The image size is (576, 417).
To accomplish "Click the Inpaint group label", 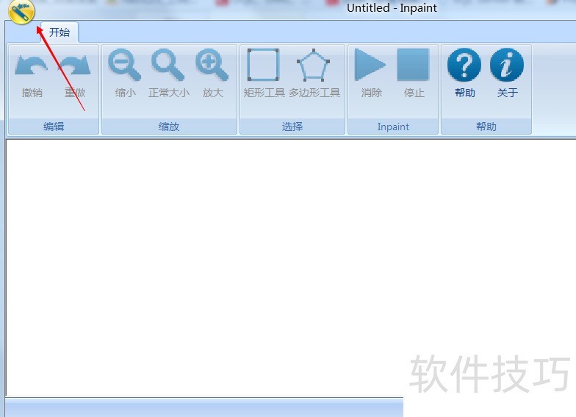I will click(393, 126).
